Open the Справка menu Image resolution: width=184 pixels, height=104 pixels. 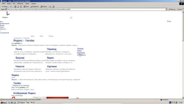(x=34, y=3)
